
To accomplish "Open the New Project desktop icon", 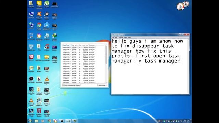I will 55,4.
